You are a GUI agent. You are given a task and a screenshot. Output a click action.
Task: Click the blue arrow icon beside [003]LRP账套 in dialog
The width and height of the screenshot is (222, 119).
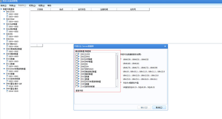pyautogui.click(x=79, y=59)
